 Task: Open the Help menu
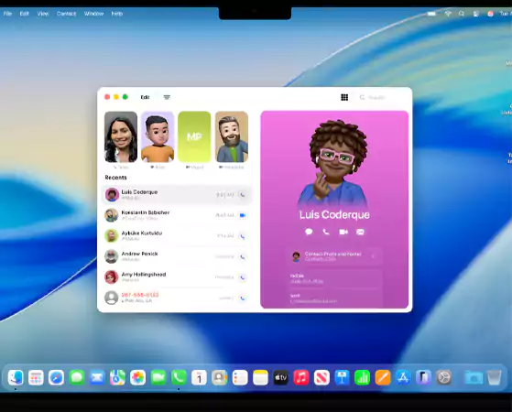(x=117, y=14)
